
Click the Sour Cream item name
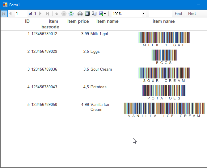coord(101,69)
